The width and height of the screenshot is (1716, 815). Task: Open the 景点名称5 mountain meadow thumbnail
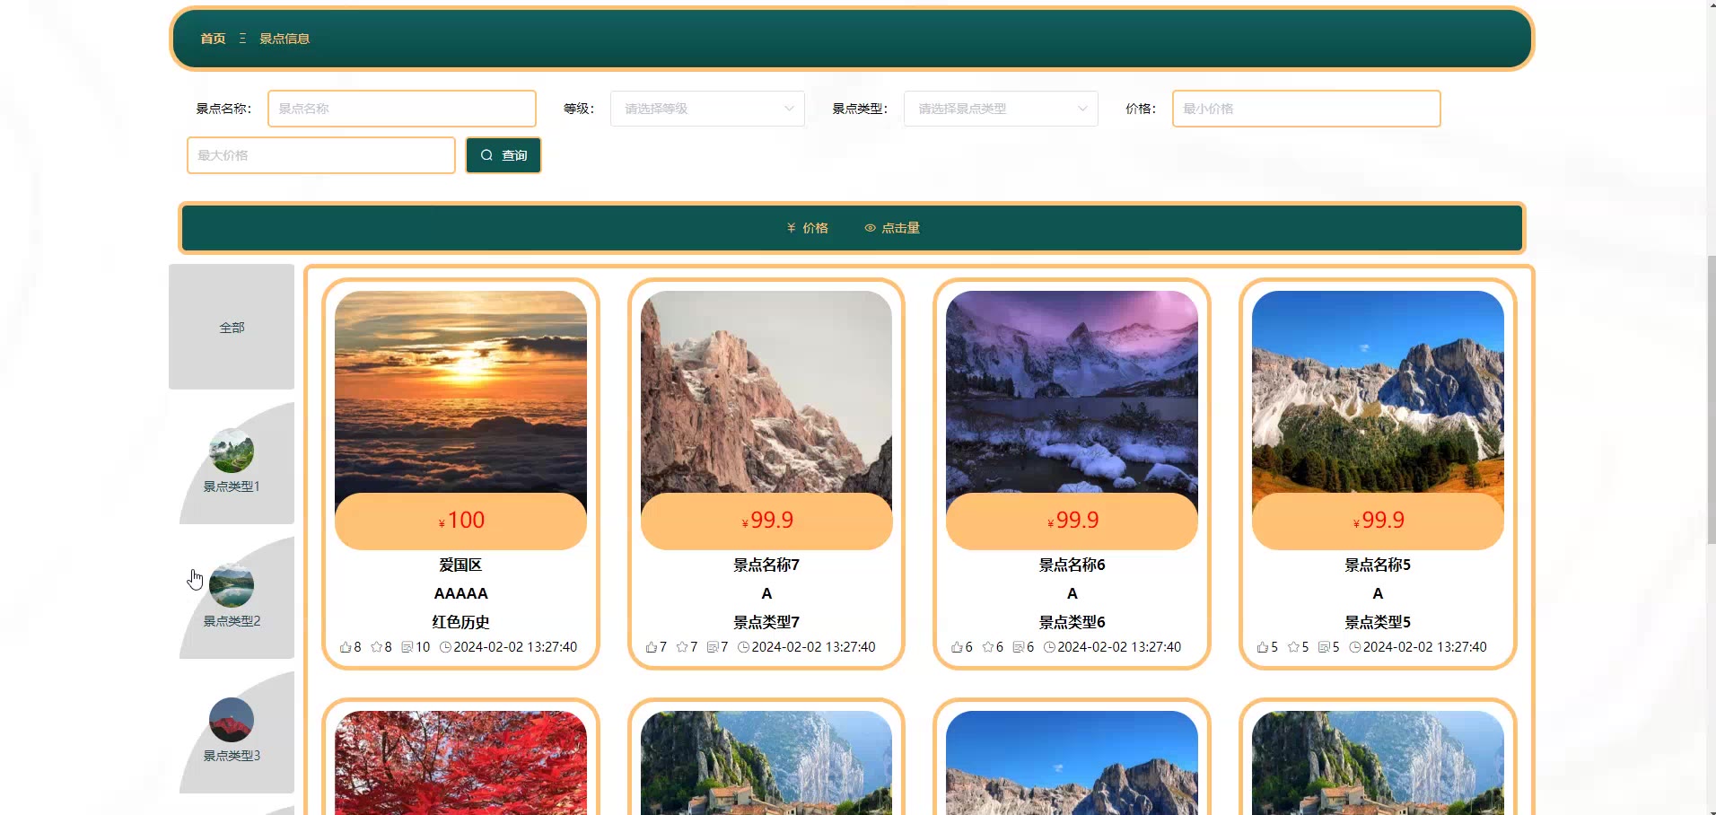coord(1378,392)
